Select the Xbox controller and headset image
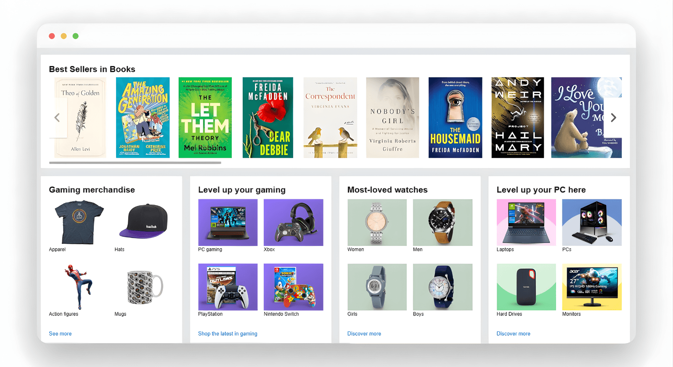The width and height of the screenshot is (673, 367). click(293, 222)
